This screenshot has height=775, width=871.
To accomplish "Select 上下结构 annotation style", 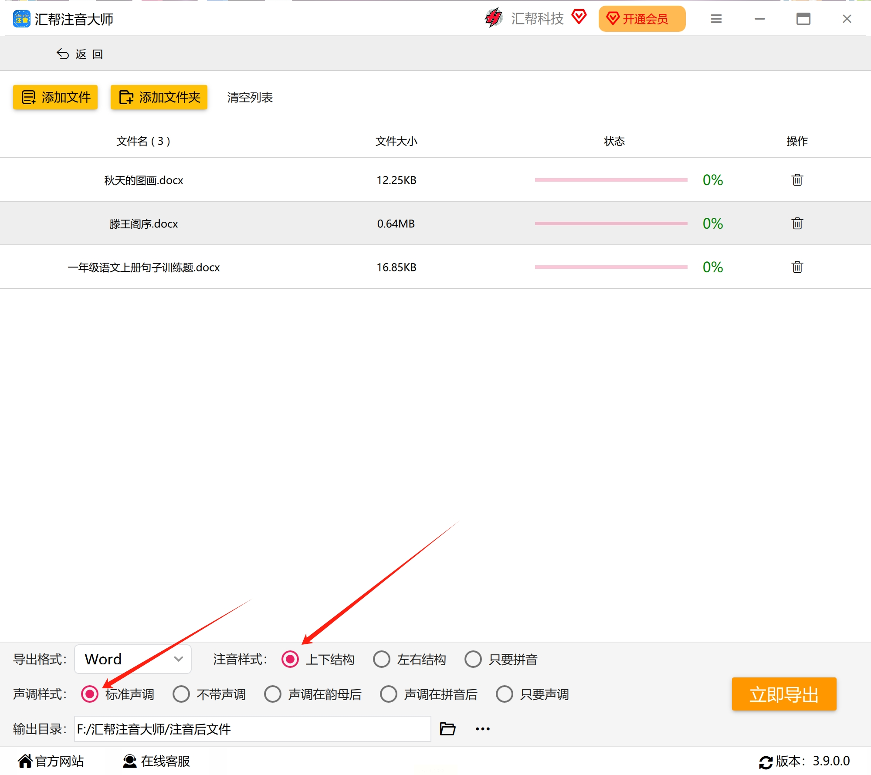I will [x=290, y=659].
